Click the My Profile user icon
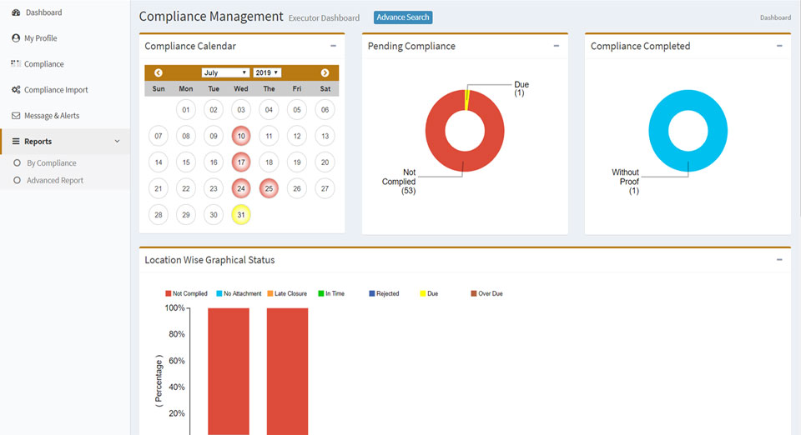The height and width of the screenshot is (435, 801). [16, 38]
